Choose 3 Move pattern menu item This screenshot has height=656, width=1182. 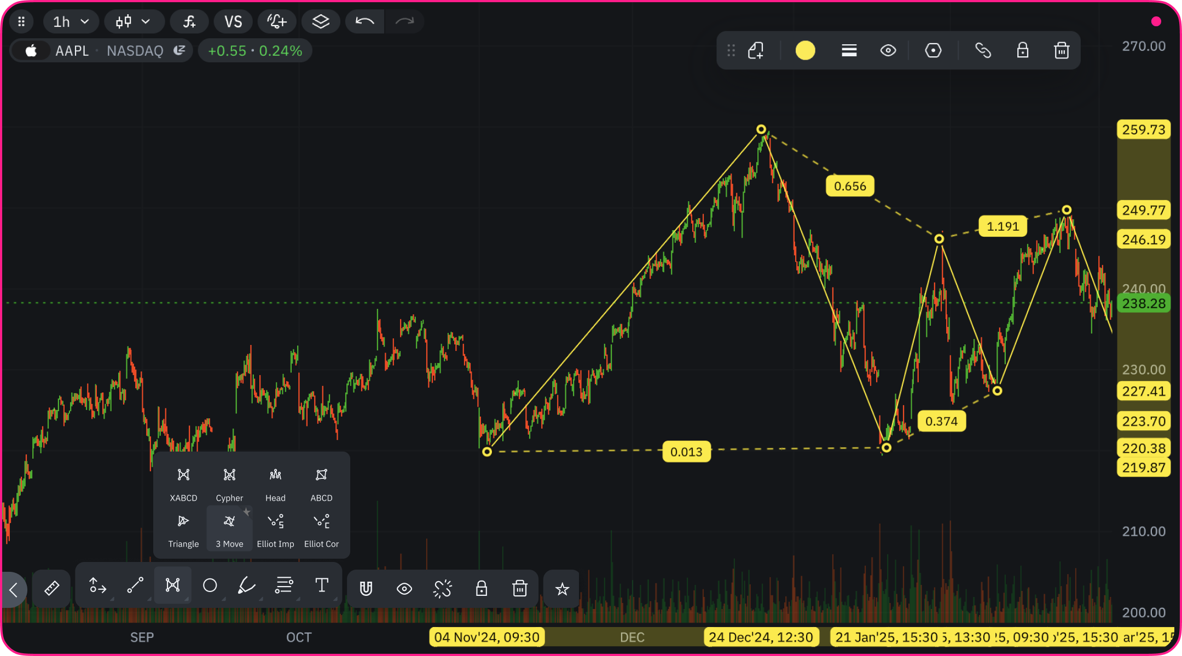(229, 529)
